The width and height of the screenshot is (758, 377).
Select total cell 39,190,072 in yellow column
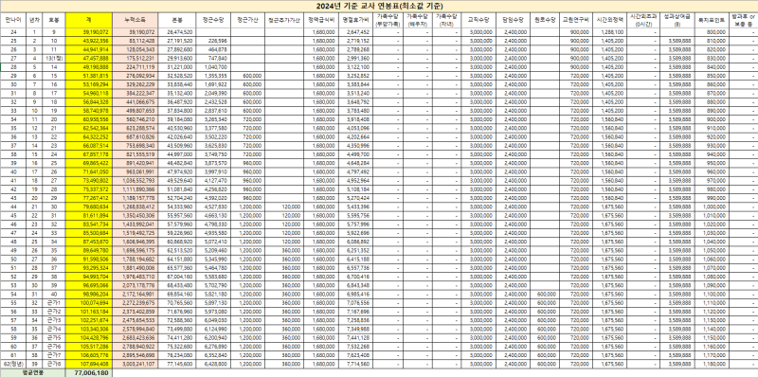[x=89, y=31]
